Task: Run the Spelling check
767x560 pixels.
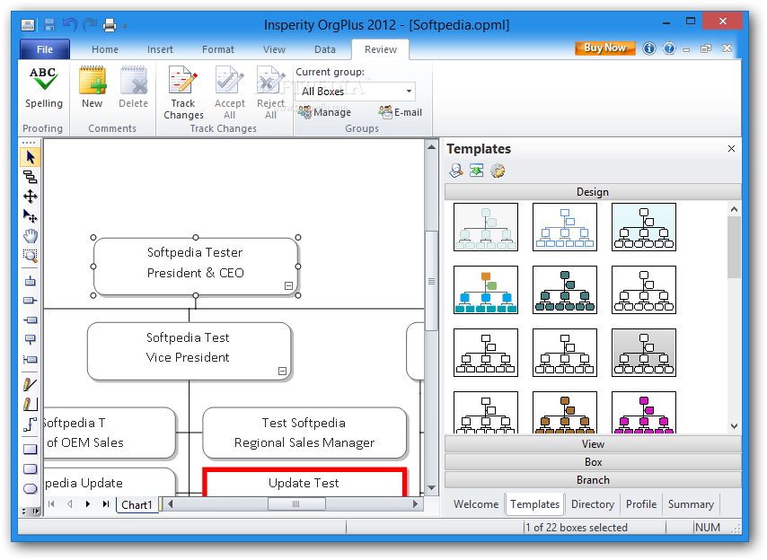Action: point(43,87)
